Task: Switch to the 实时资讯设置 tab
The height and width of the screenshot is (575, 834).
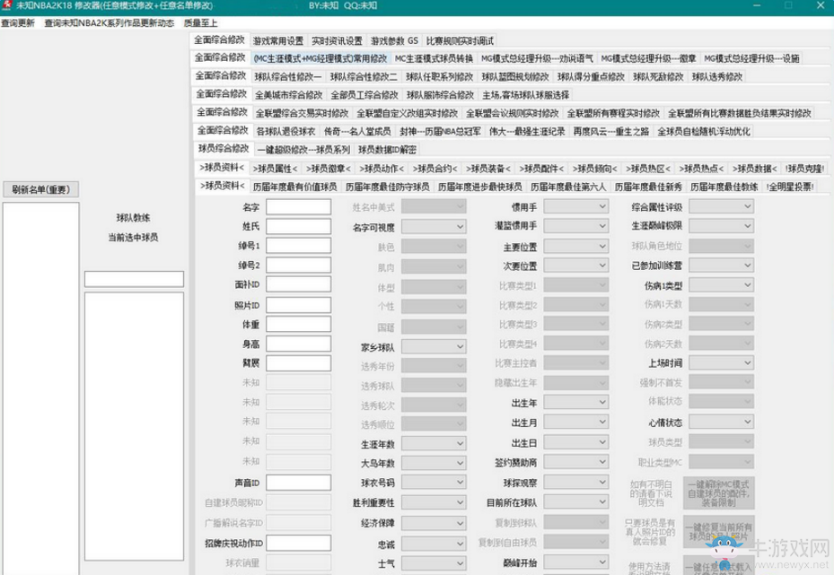Action: (337, 41)
